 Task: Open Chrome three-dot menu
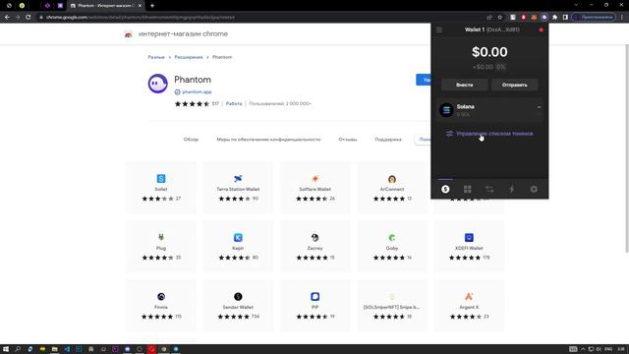(622, 17)
